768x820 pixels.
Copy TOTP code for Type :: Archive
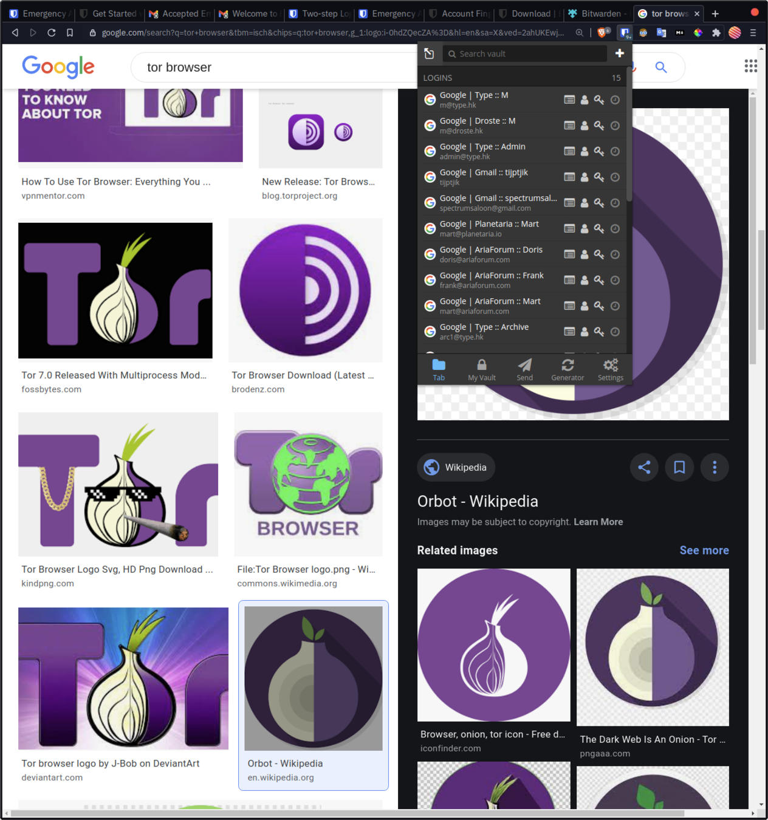click(615, 332)
